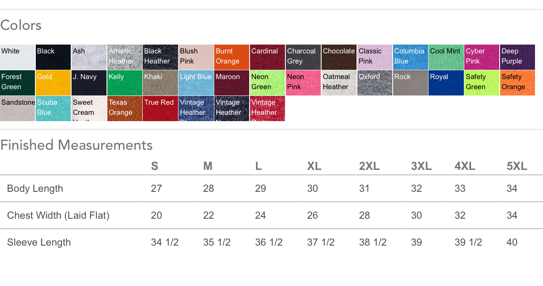The height and width of the screenshot is (286, 543).
Task: Click the Body Length row label
Action: [35, 188]
